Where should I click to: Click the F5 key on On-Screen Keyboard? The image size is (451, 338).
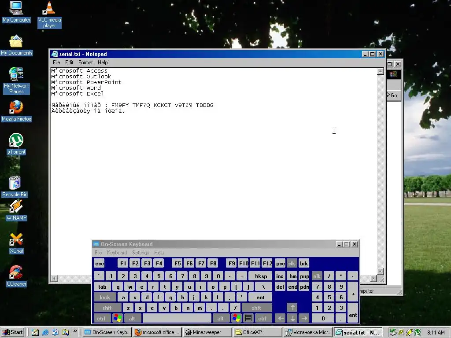click(x=177, y=263)
